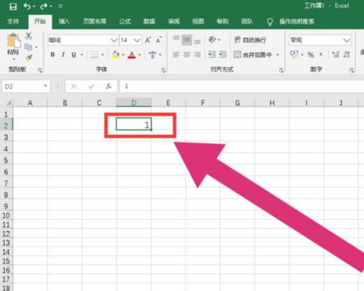Image resolution: width=364 pixels, height=291 pixels.
Task: Align text to the left
Action: (176, 55)
